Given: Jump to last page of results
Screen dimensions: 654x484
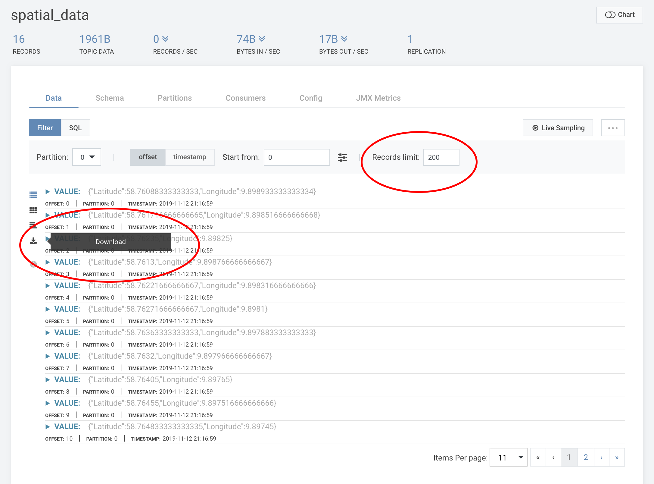Looking at the screenshot, I should [617, 457].
